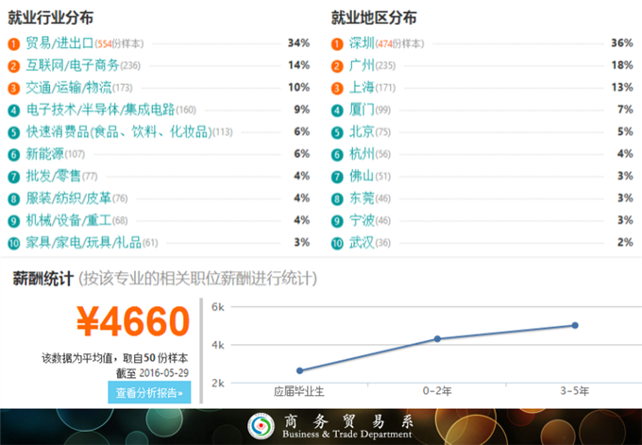
Task: Click the orange number 1 badge beside 贸易/进出口
Action: click(13, 43)
